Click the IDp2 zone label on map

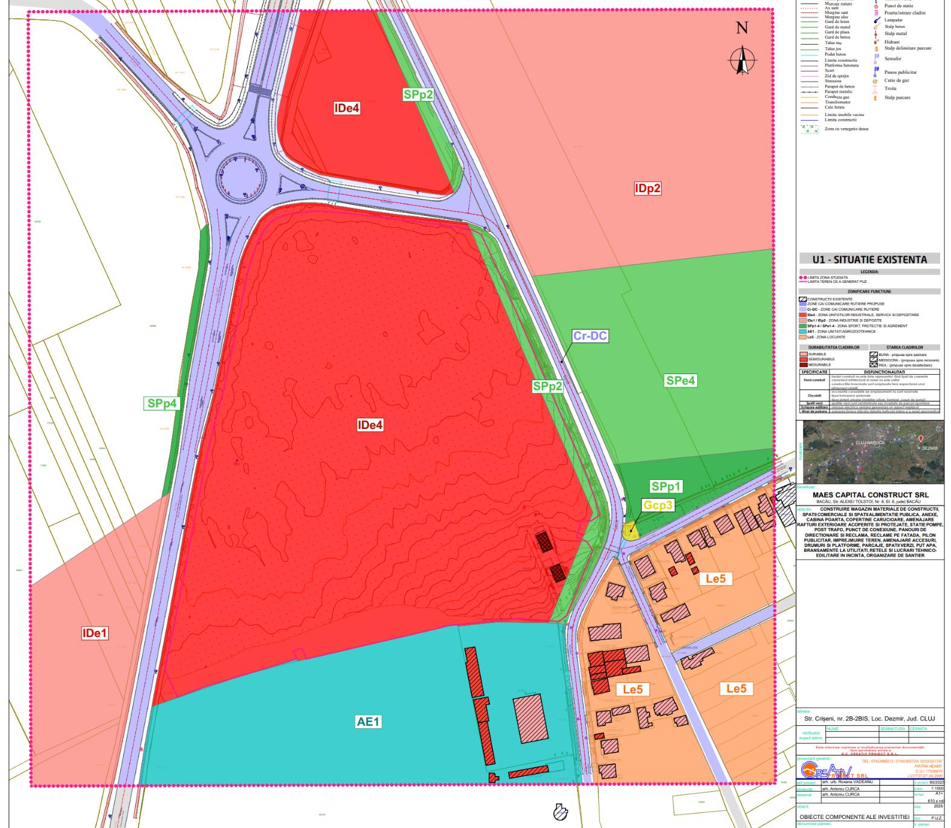click(x=647, y=188)
